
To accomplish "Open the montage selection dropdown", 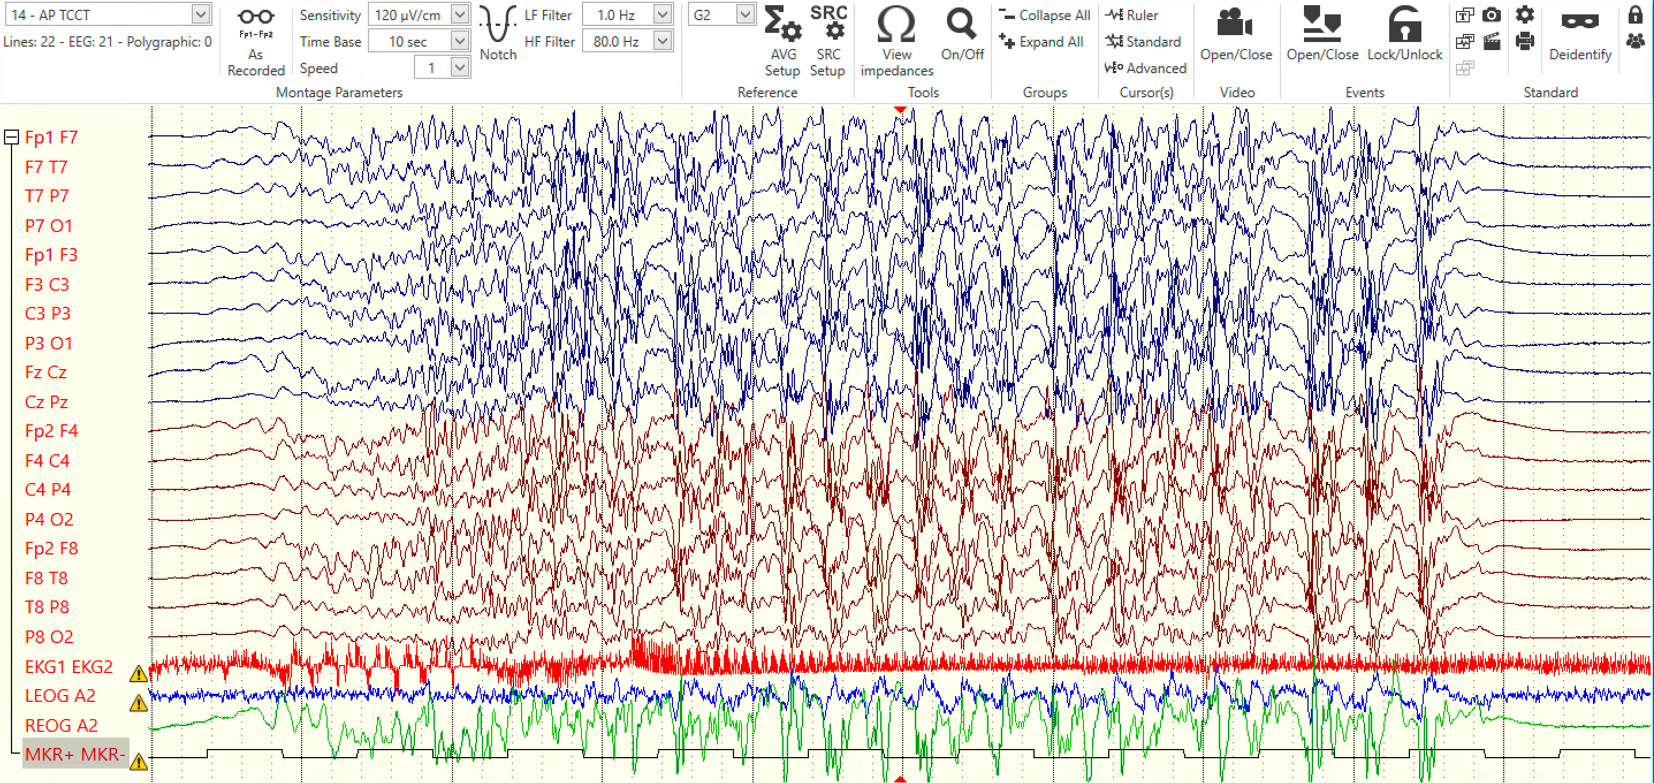I will click(201, 14).
